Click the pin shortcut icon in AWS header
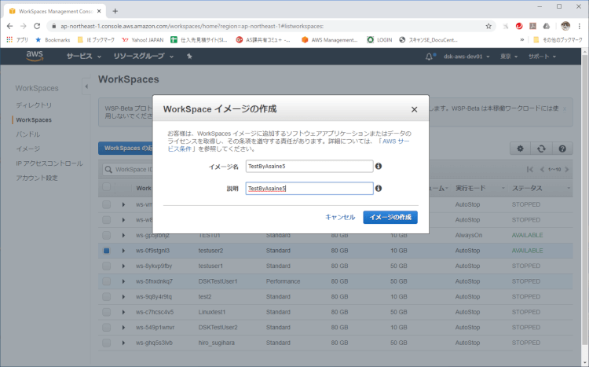 tap(189, 57)
